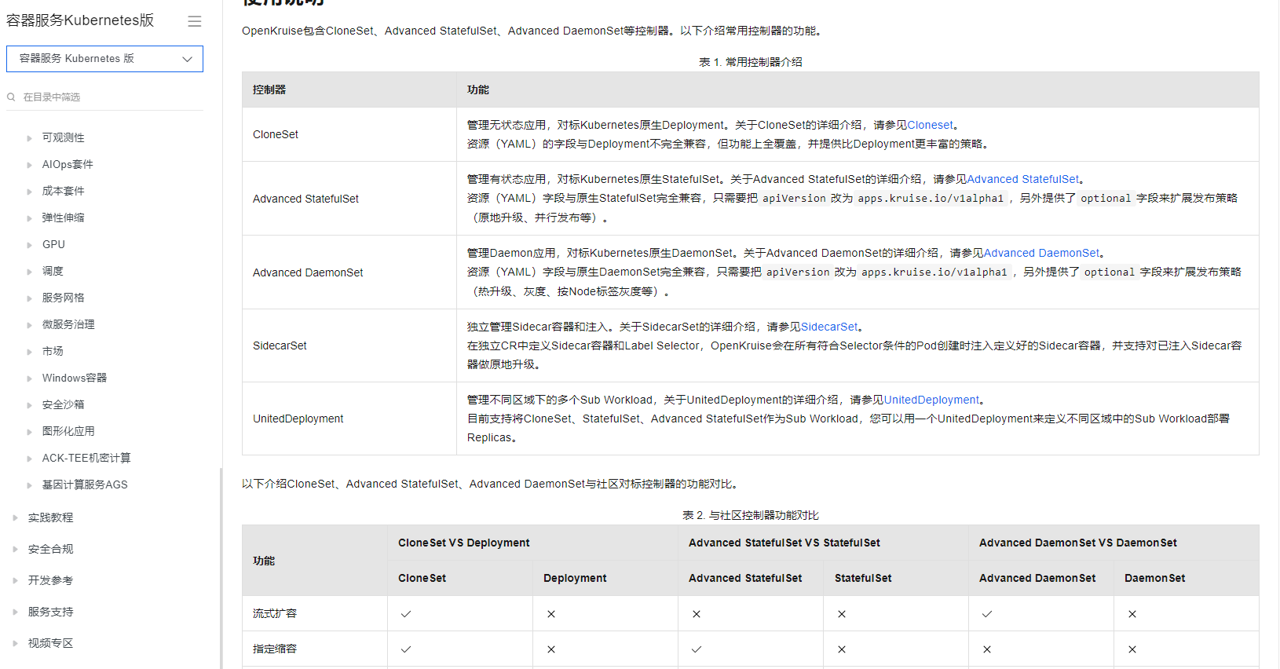The width and height of the screenshot is (1280, 669).
Task: Click the sidebar vertical scrollbar
Action: coord(221,567)
